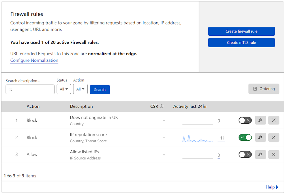Disable the IP reputation score rule
The image size is (285, 194).
click(245, 137)
